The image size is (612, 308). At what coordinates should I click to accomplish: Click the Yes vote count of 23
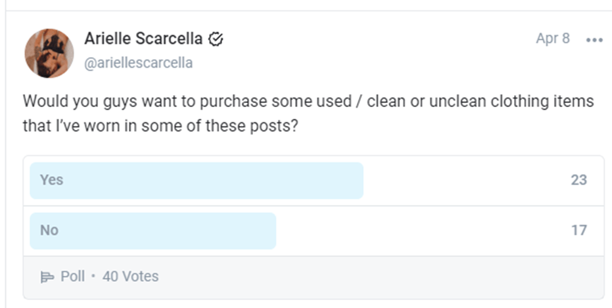click(578, 180)
